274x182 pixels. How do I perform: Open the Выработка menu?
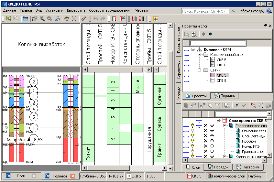[76, 10]
